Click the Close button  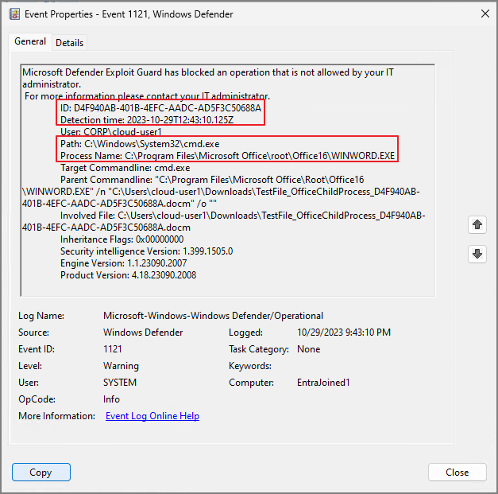click(457, 472)
